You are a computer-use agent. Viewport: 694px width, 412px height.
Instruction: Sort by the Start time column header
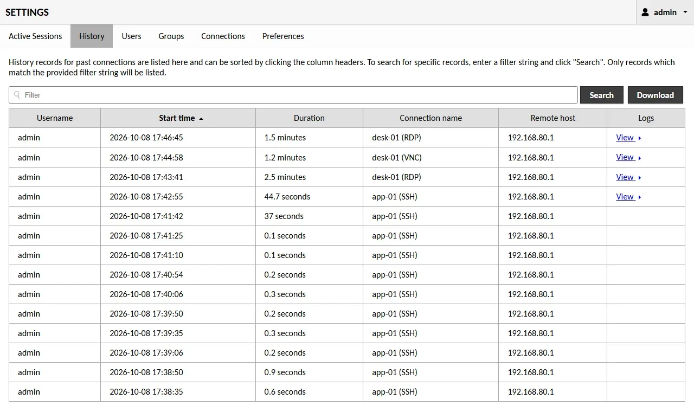(x=178, y=118)
